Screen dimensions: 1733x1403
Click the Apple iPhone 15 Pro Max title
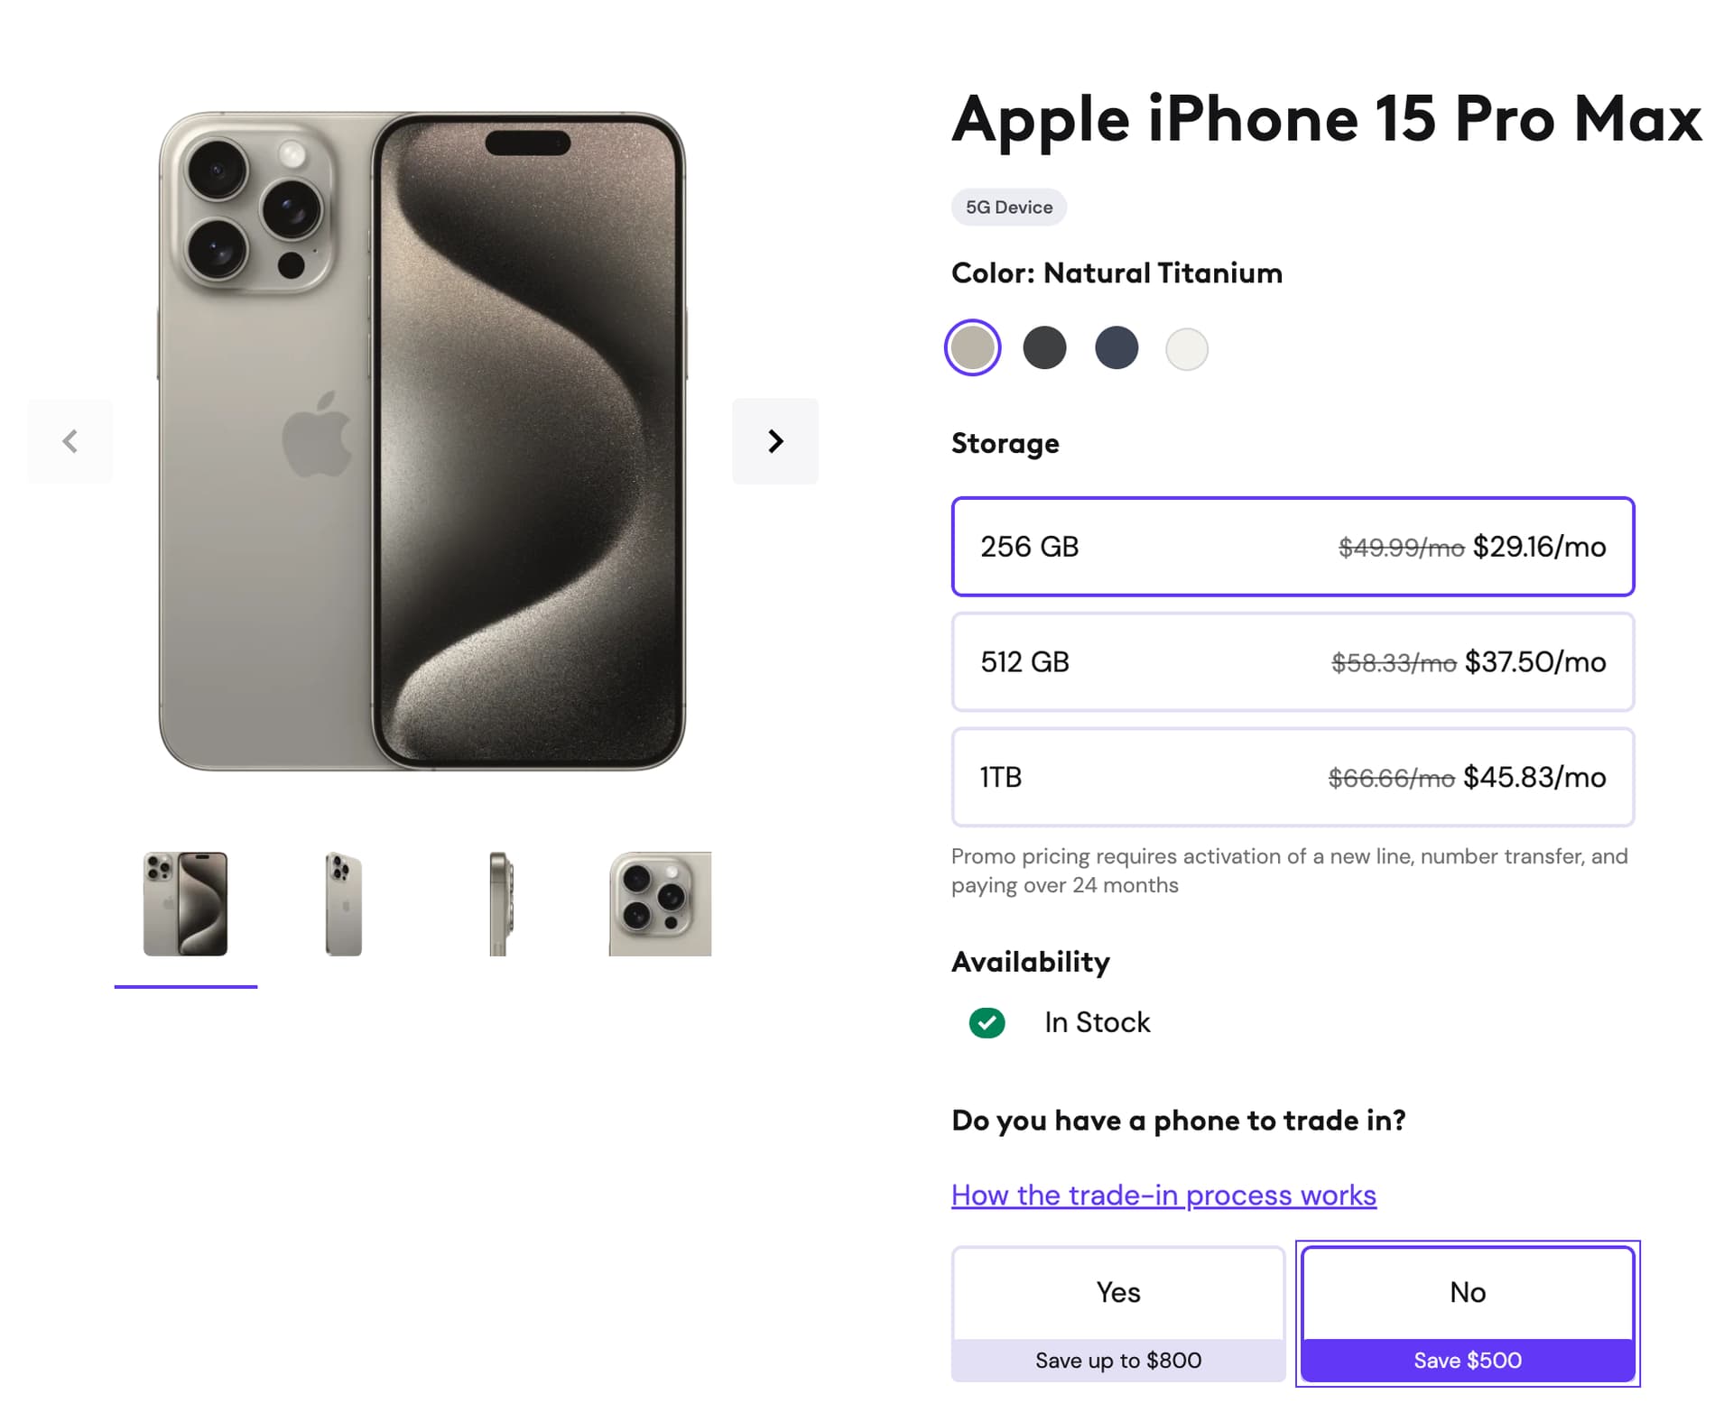click(1326, 119)
